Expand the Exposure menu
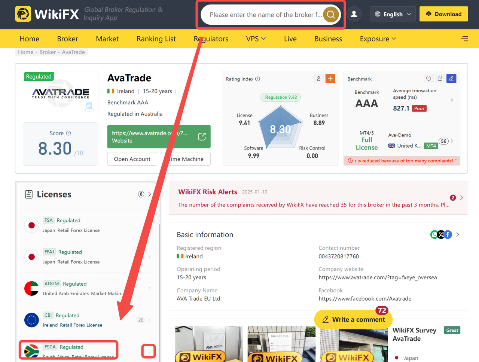The height and width of the screenshot is (362, 479). pos(378,39)
